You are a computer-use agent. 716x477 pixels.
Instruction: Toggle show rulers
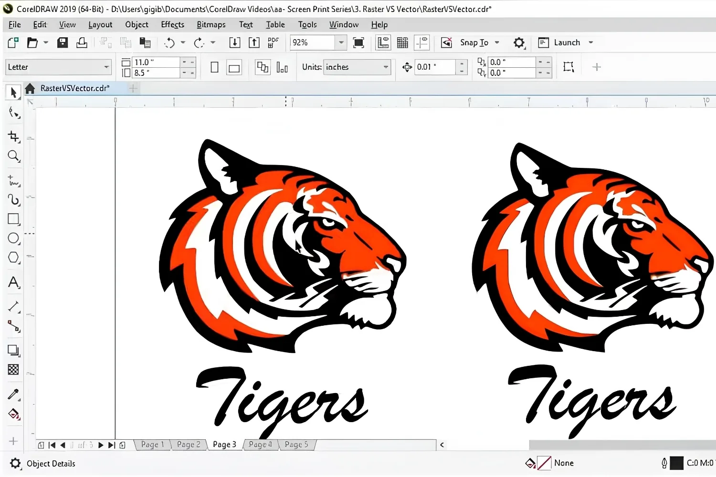[383, 43]
